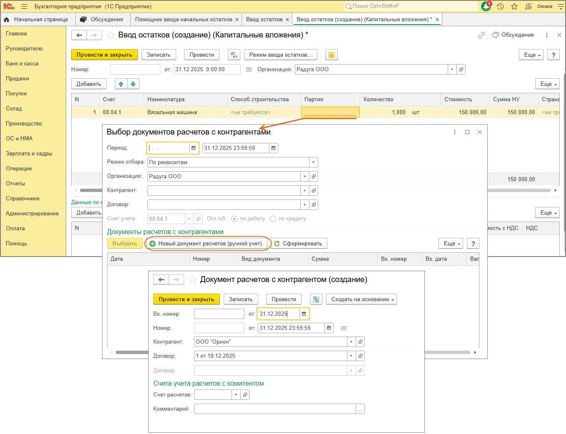The height and width of the screenshot is (434, 566).
Task: Go back in Ввод остатков form
Action: point(79,35)
